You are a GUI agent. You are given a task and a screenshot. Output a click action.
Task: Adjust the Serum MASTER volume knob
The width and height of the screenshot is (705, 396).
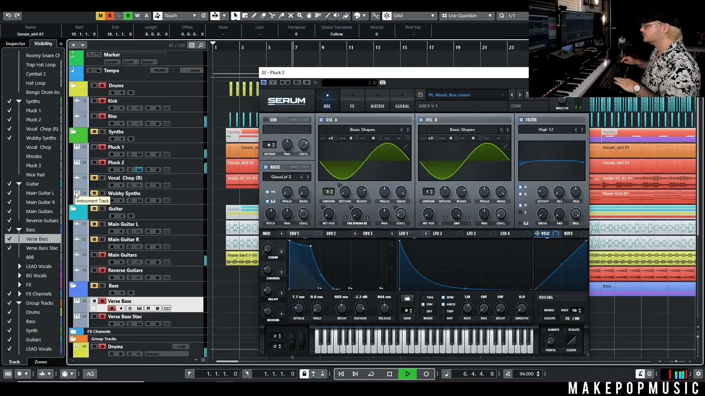pos(561,99)
